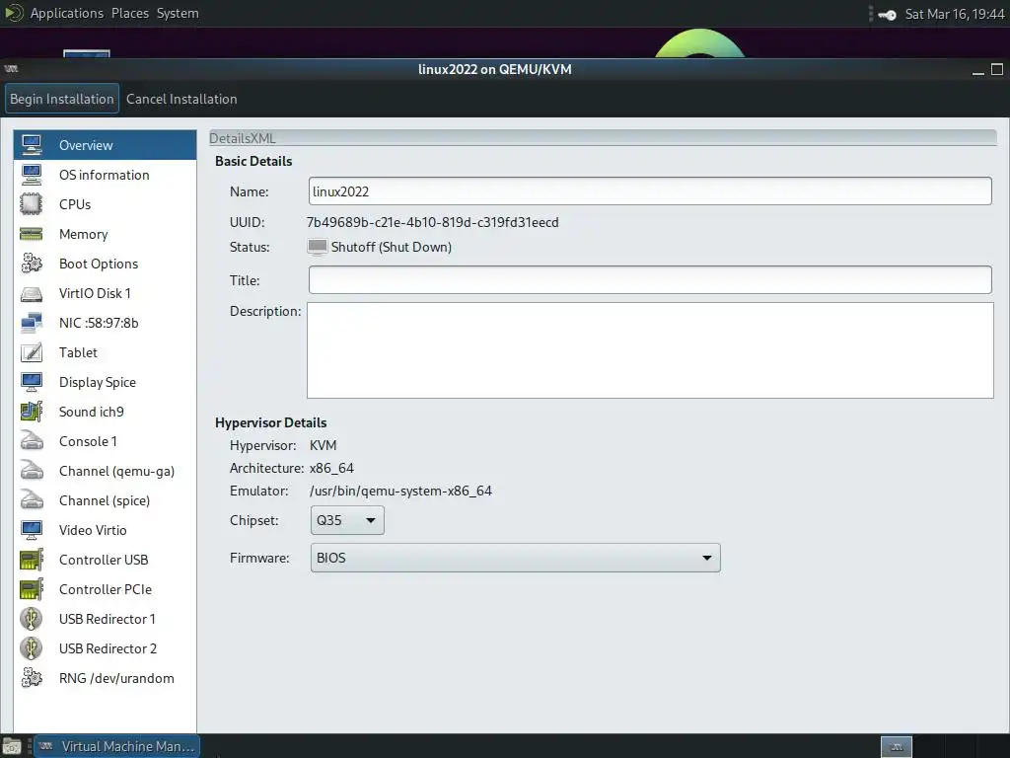Click the VirtIO Disk 1 drive icon
The image size is (1010, 758).
tap(32, 293)
